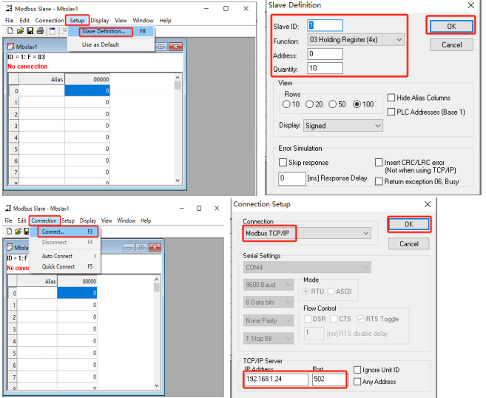Screen dimensions: 486x398
Task: Click scroll down arrow in lower register table
Action: coord(157,385)
